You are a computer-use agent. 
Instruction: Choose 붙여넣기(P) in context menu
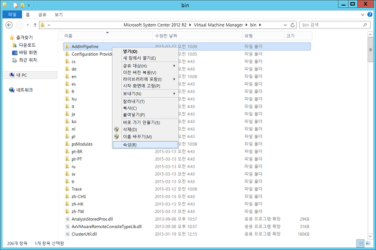click(x=145, y=115)
